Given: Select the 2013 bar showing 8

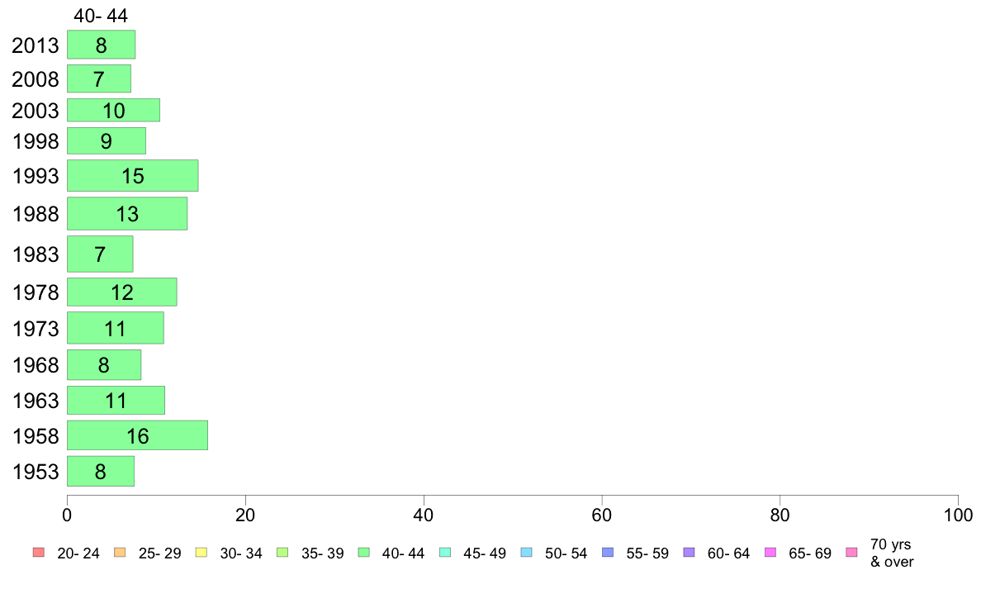Looking at the screenshot, I should (102, 45).
